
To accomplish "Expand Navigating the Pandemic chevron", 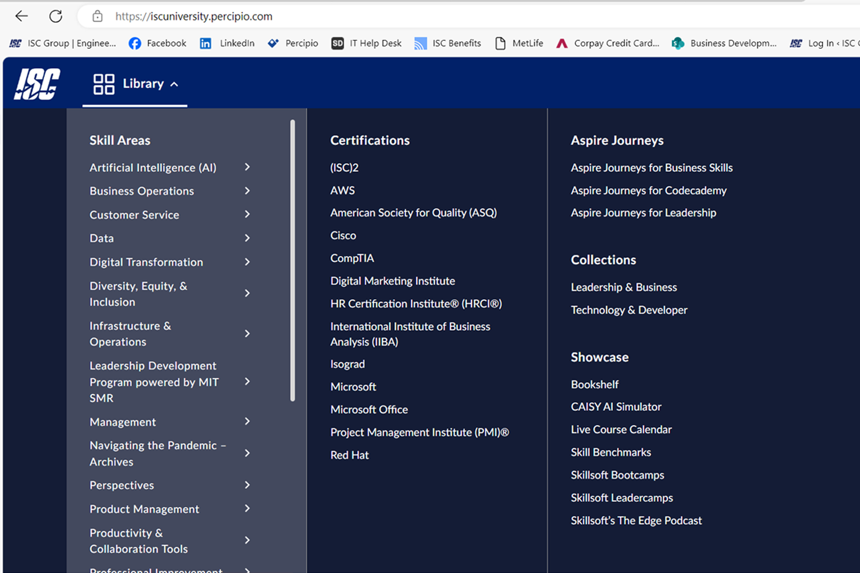I will coord(247,453).
